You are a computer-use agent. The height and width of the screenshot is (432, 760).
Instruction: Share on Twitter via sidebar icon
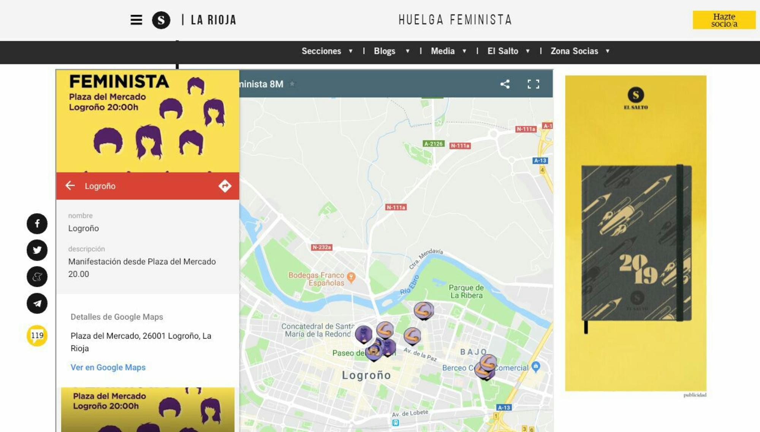pyautogui.click(x=37, y=250)
